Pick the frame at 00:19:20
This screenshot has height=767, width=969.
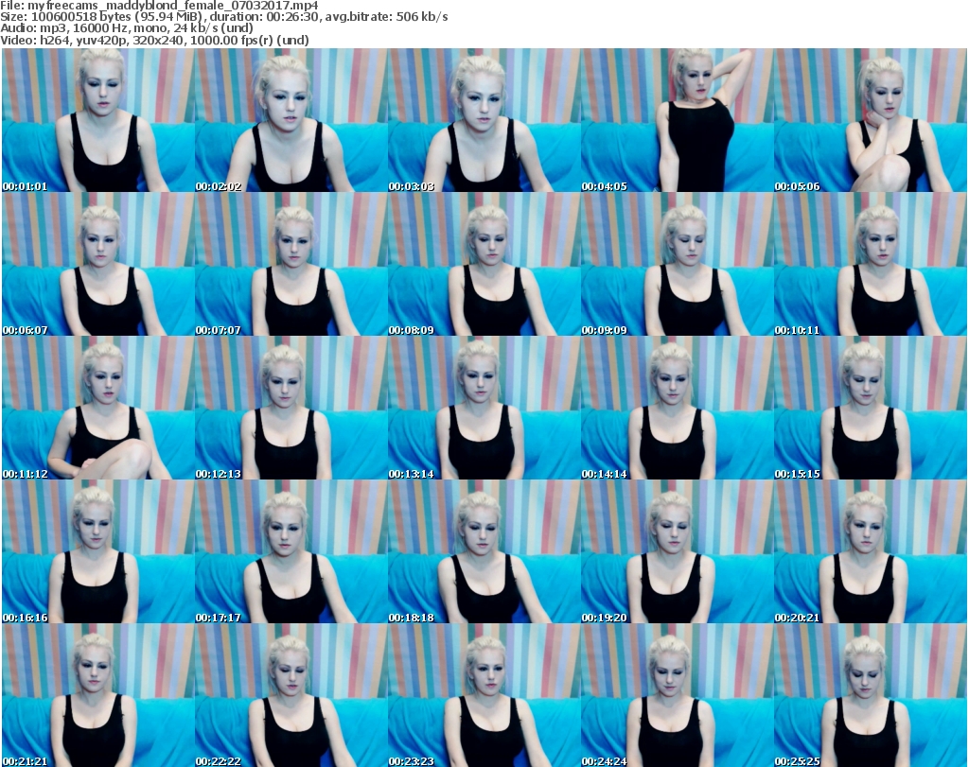tap(678, 551)
